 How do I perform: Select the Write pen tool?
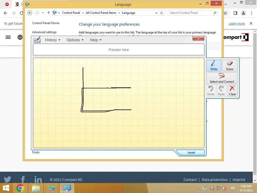coord(214,66)
